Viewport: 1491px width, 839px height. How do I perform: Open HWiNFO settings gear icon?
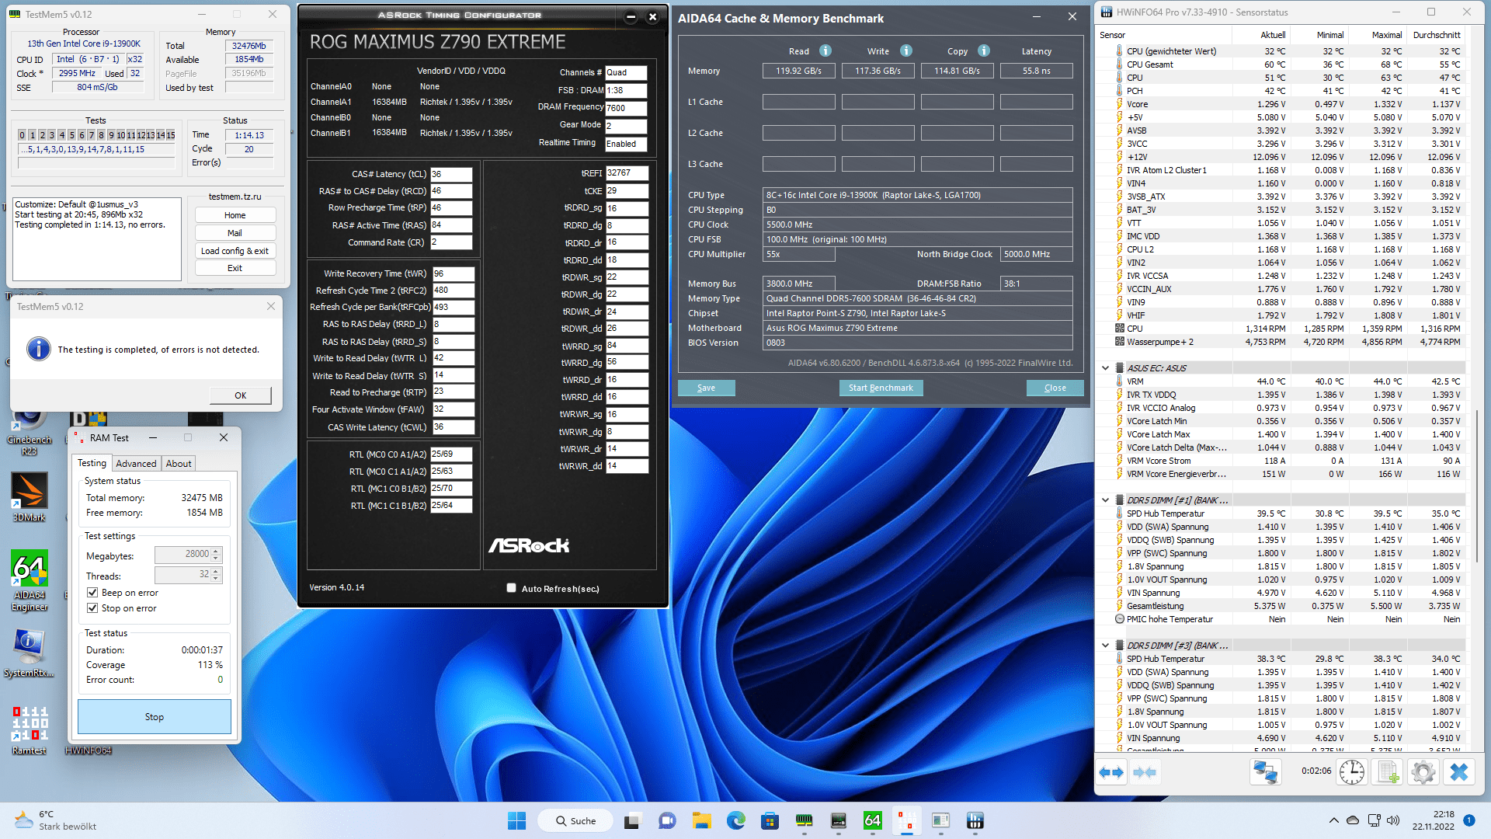(1423, 772)
